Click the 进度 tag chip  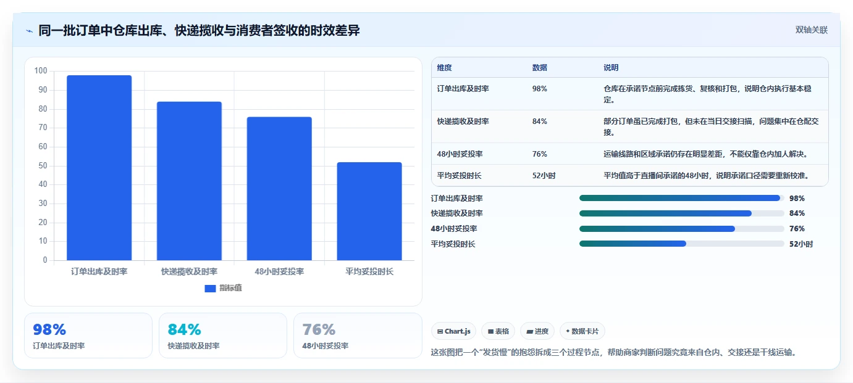537,331
